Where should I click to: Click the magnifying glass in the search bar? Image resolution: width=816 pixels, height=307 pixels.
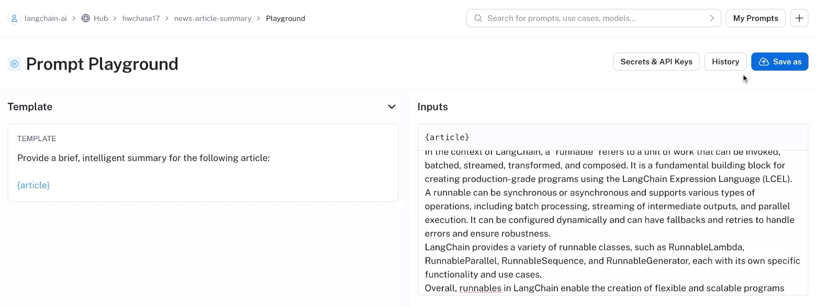point(478,18)
